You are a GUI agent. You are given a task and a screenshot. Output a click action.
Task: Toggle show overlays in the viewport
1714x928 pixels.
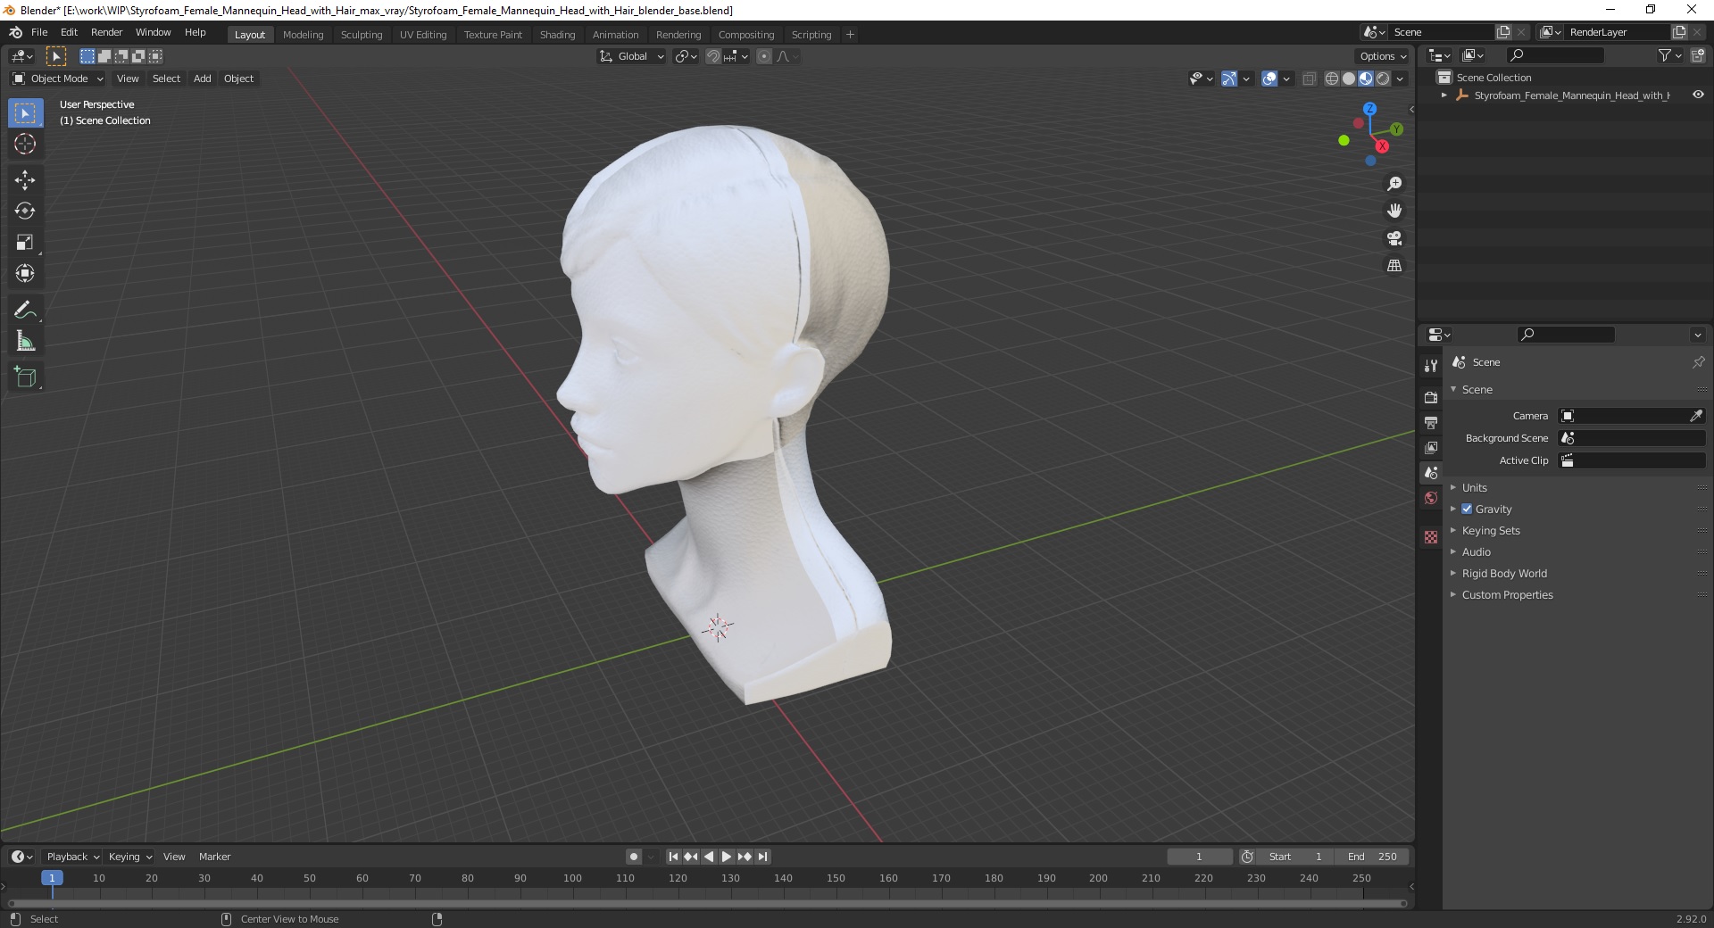point(1269,79)
